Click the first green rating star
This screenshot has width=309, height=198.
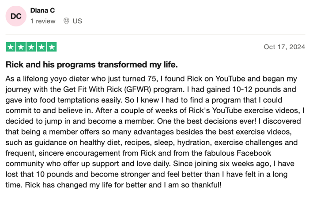click(x=11, y=47)
